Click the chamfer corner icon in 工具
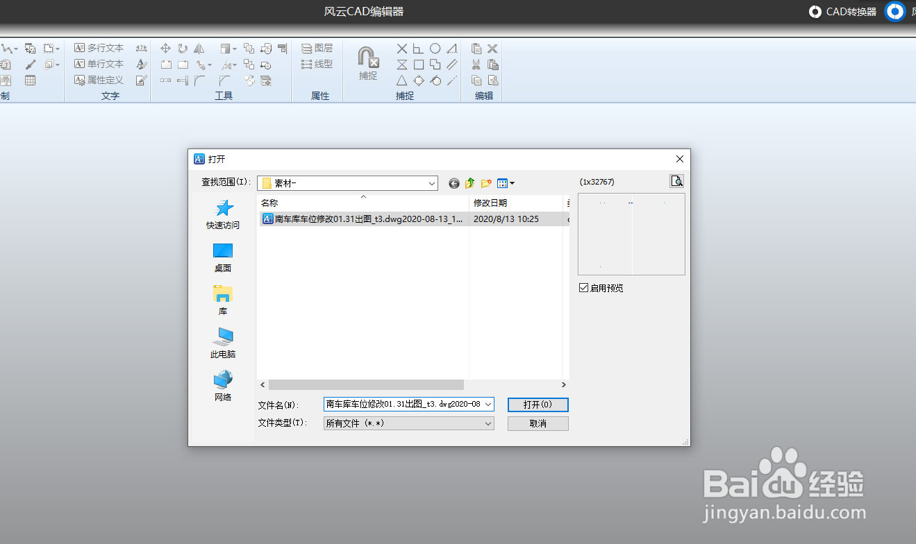Image resolution: width=916 pixels, height=544 pixels. [x=224, y=80]
